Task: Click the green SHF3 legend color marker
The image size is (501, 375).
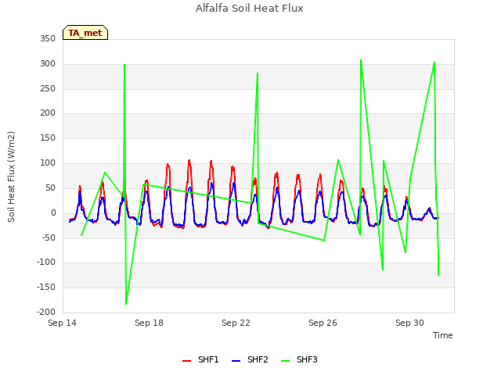Action: 285,361
